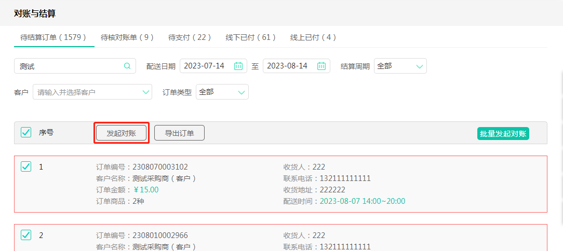Open start date calendar icon

click(x=238, y=66)
